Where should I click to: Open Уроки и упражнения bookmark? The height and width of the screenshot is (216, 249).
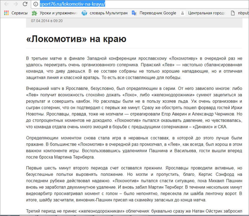tap(58, 13)
